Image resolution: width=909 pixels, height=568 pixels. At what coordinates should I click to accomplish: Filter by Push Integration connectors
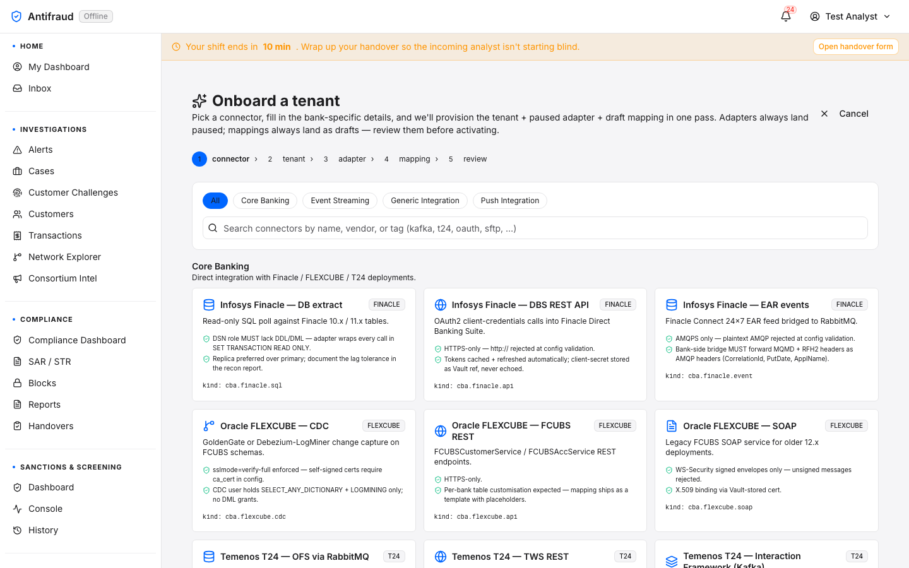click(510, 201)
